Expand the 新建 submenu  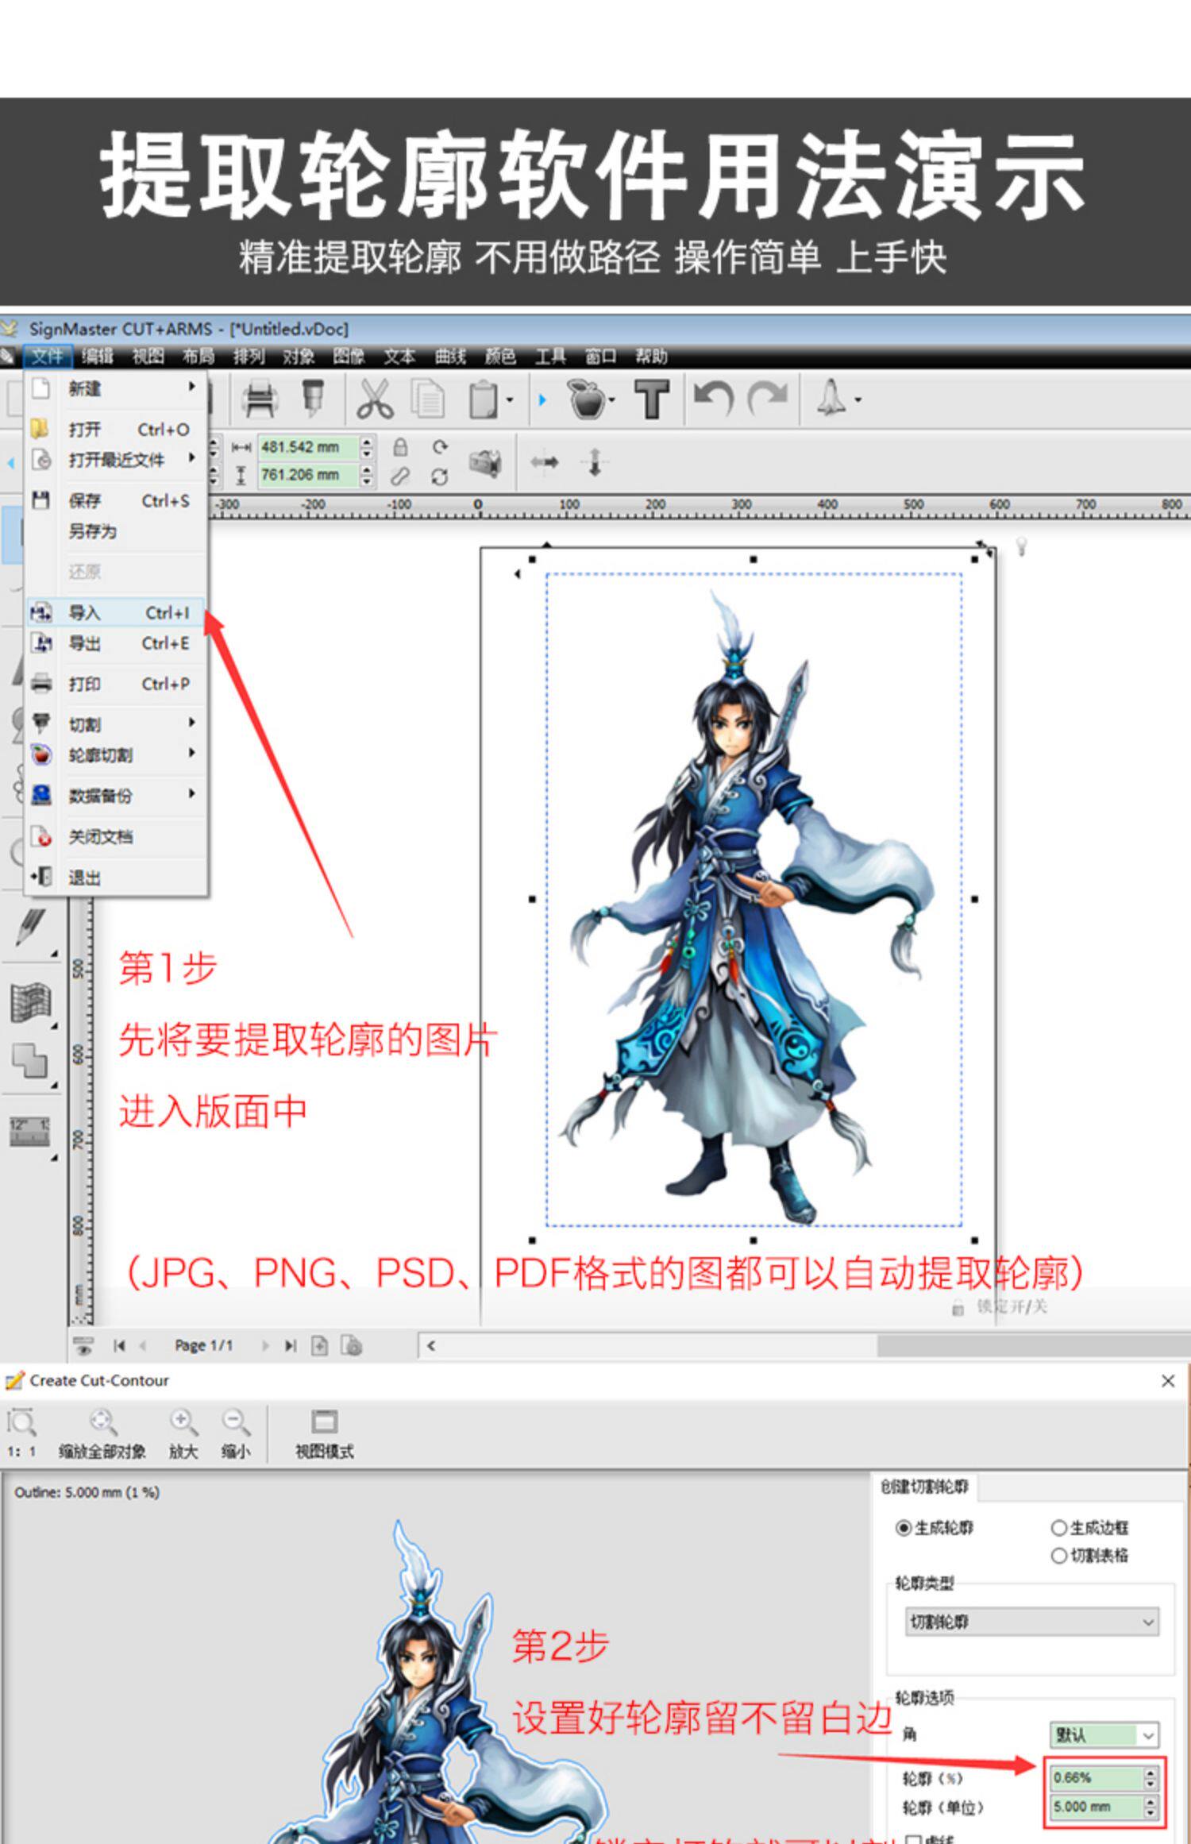click(116, 388)
